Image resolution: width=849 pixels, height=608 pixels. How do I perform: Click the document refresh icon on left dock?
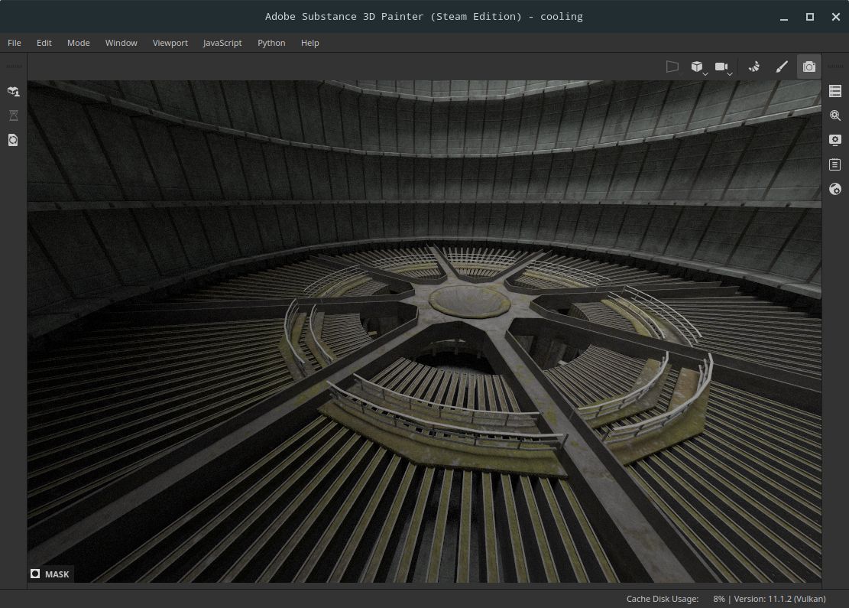pos(14,140)
